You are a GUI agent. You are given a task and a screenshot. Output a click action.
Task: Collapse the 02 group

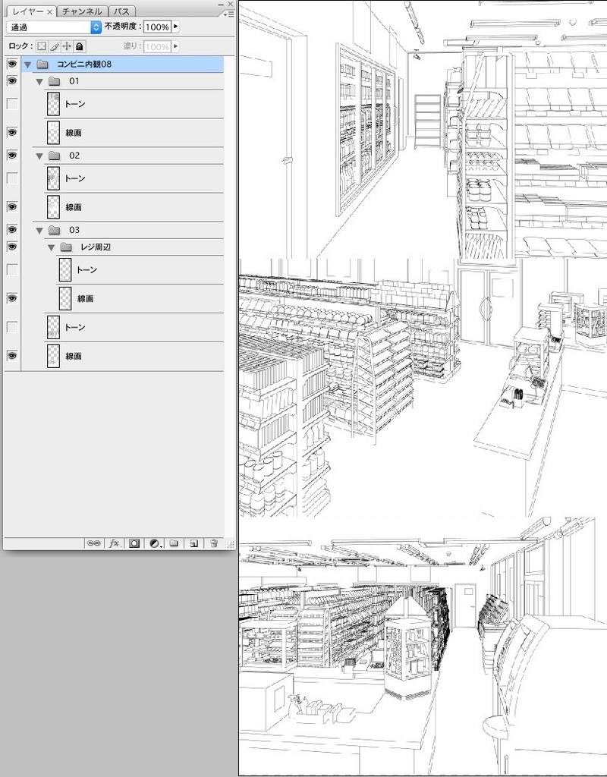[38, 156]
